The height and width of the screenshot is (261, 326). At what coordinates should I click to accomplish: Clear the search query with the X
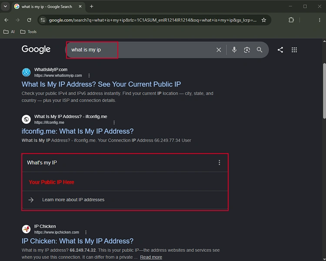219,50
